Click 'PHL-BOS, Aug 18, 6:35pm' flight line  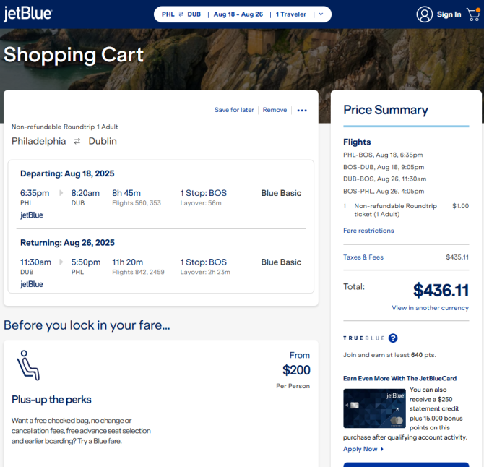pyautogui.click(x=383, y=155)
